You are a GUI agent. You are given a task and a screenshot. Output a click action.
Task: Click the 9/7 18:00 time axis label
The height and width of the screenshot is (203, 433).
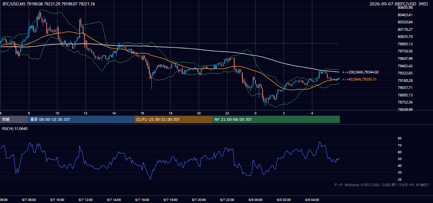pyautogui.click(x=170, y=200)
